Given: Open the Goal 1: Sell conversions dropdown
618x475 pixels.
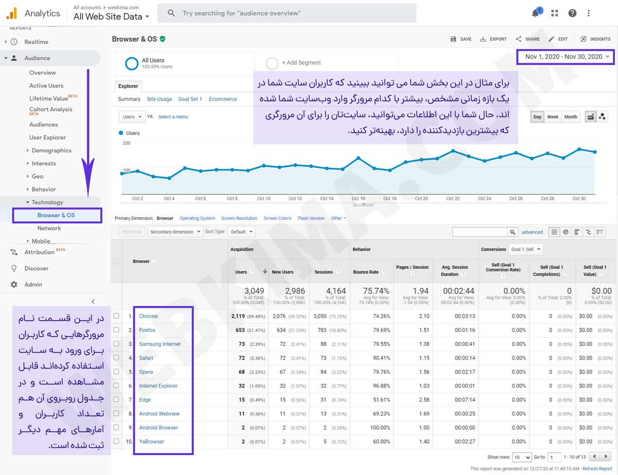Looking at the screenshot, I should [525, 249].
